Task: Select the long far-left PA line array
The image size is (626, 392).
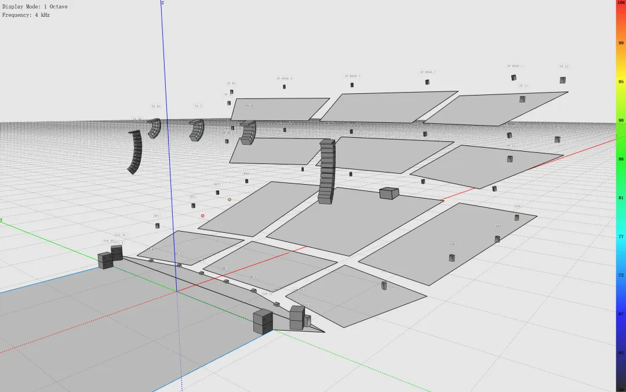Action: pos(135,152)
